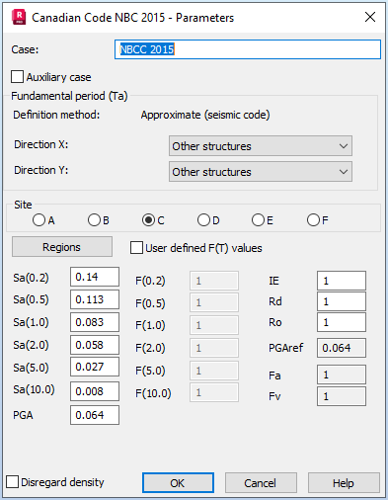
Task: Open the Direction X structure dropdown
Action: click(261, 146)
